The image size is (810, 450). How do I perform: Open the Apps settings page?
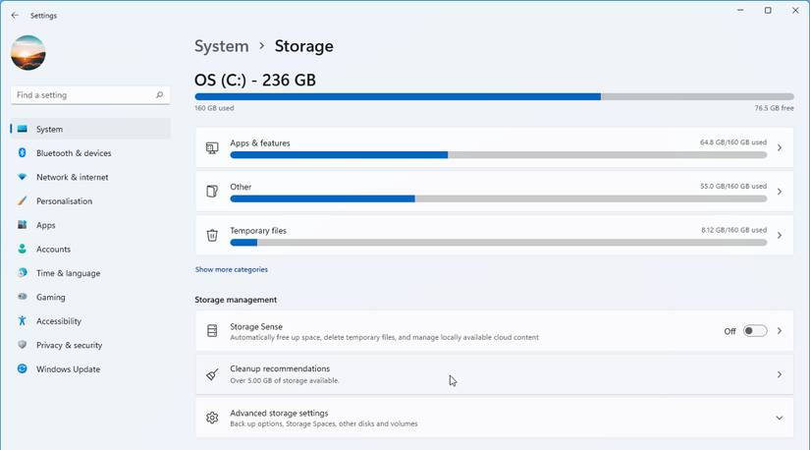[90, 225]
